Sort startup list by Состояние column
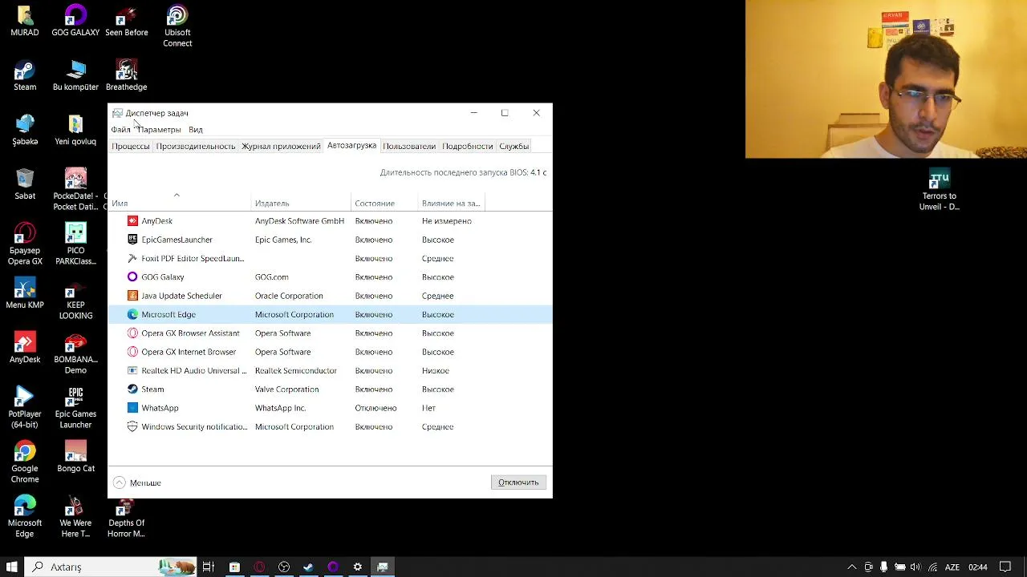Image resolution: width=1027 pixels, height=577 pixels. [384, 203]
